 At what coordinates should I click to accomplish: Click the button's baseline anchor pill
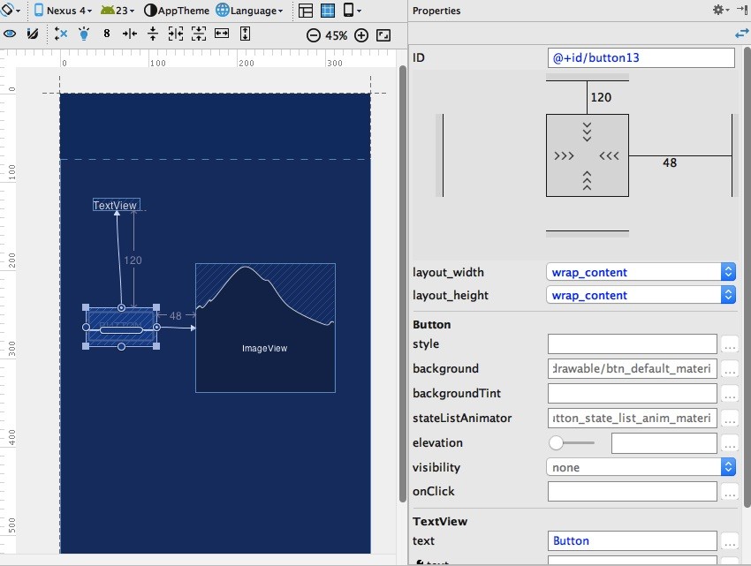121,330
